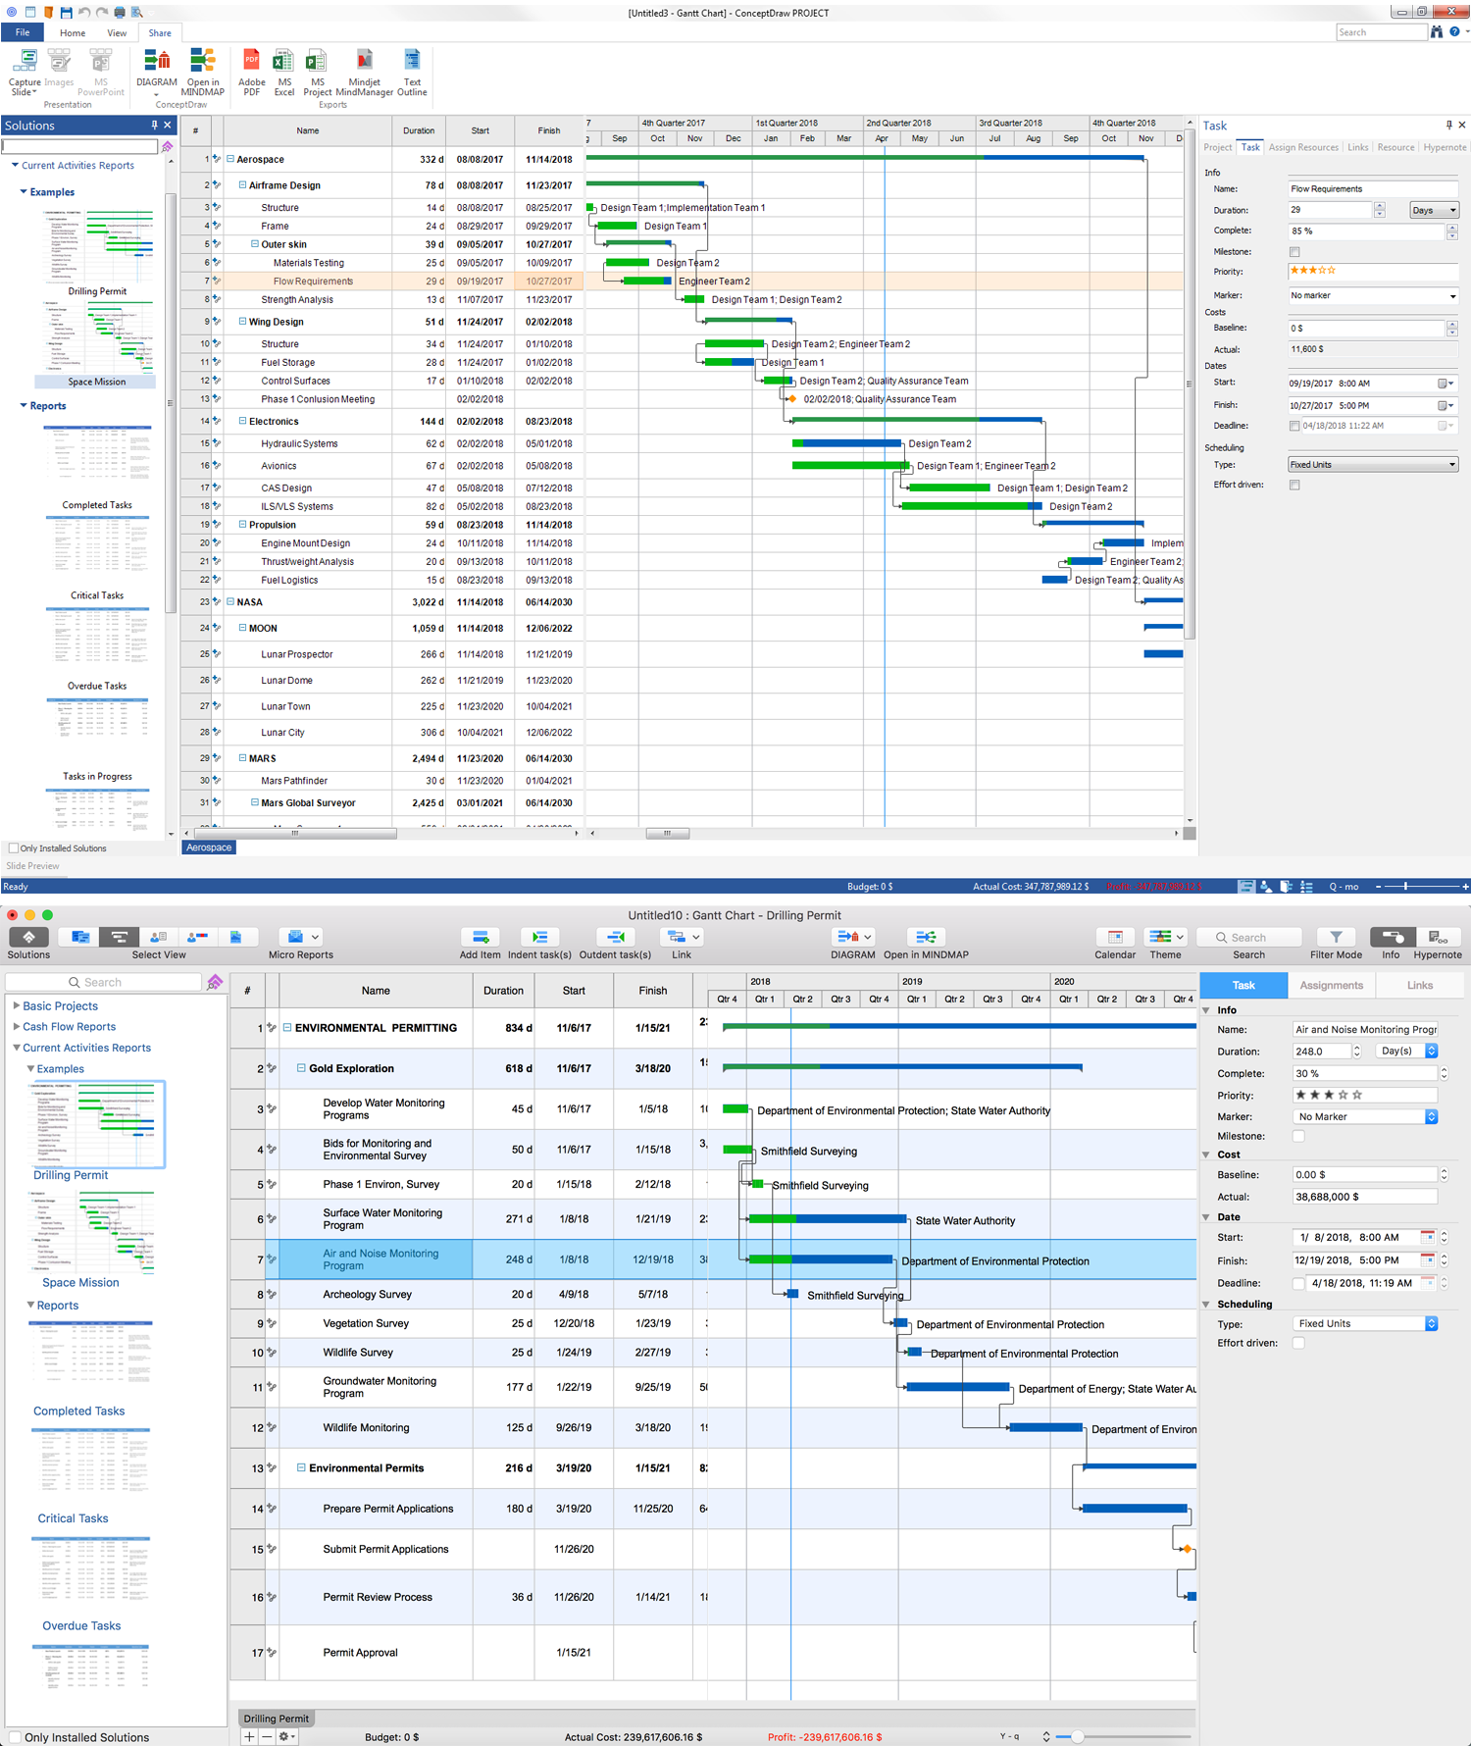
Task: Select the first Select View icon (multiproject dashboard)
Action: point(80,938)
